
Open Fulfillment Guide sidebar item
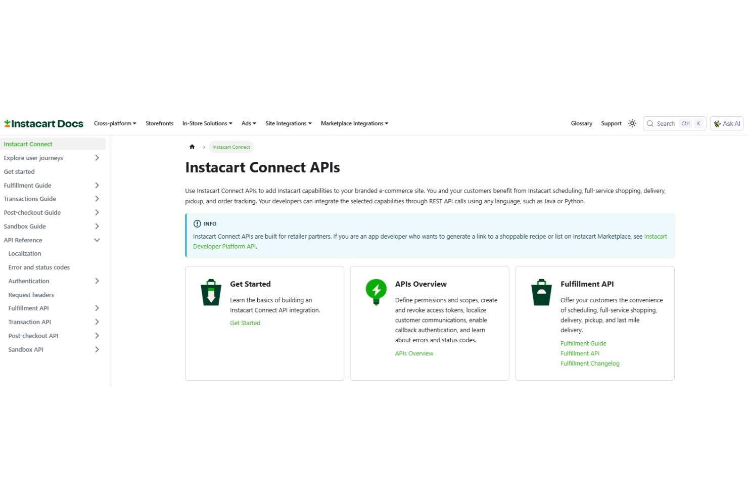point(27,186)
